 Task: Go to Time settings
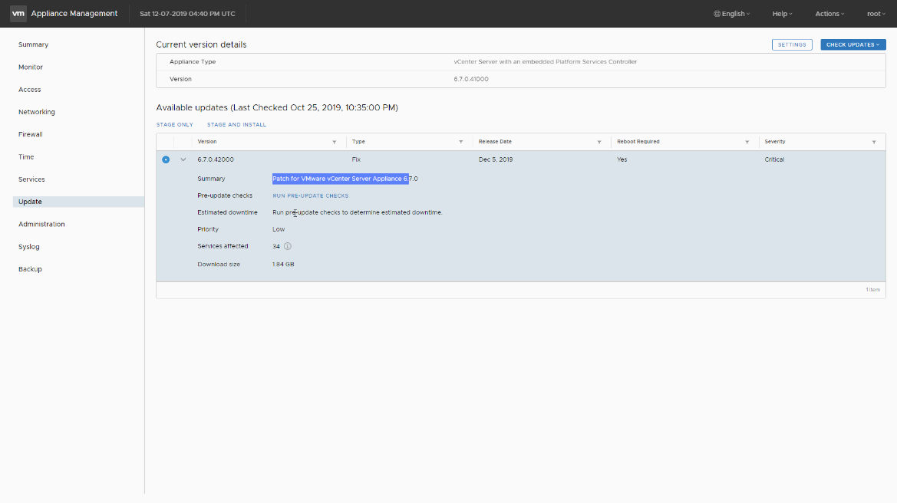(x=26, y=156)
